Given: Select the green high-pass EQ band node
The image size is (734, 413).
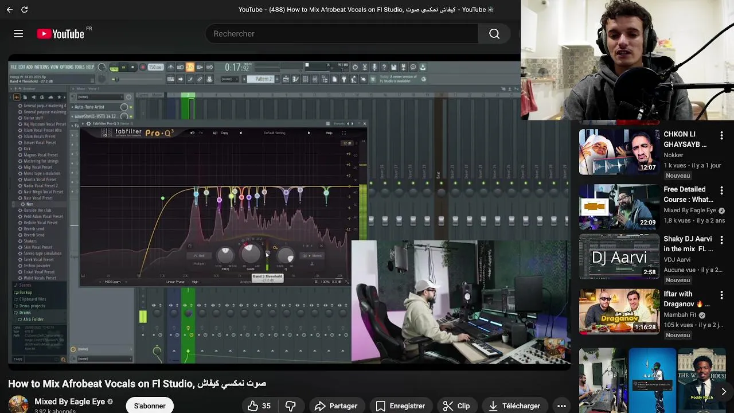Looking at the screenshot, I should (x=163, y=198).
